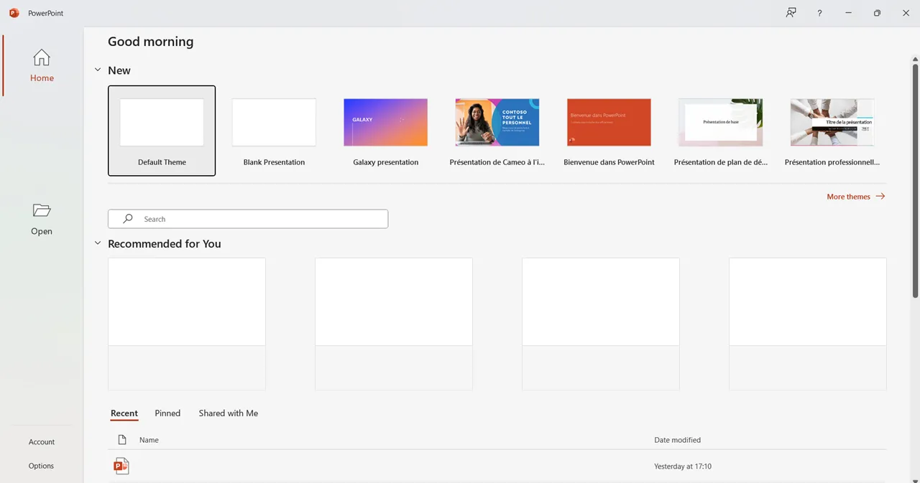Switch to the Pinned tab
The width and height of the screenshot is (920, 483).
(x=167, y=413)
